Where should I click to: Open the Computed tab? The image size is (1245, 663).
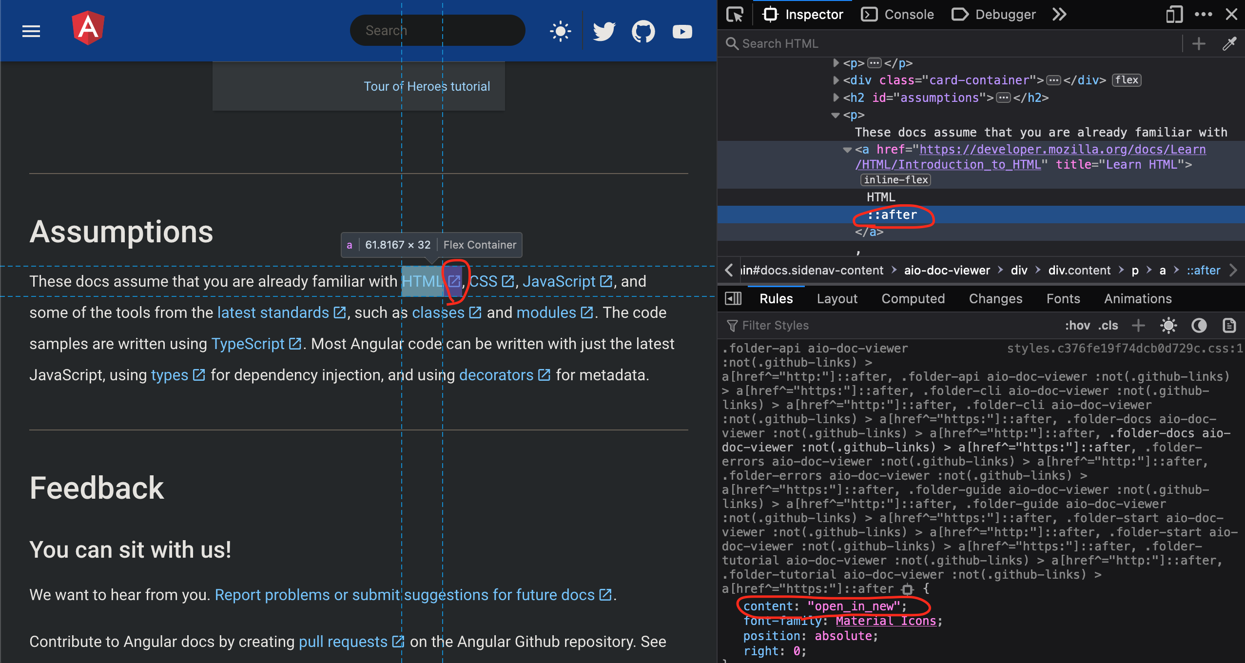click(913, 298)
